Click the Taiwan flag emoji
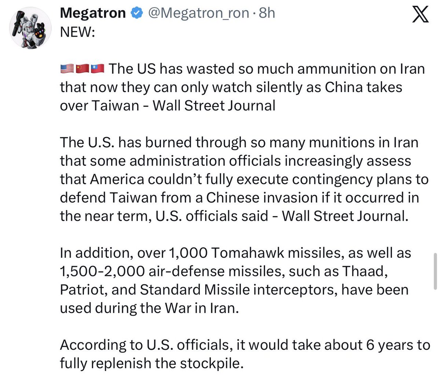Image resolution: width=440 pixels, height=375 pixels. coord(98,69)
